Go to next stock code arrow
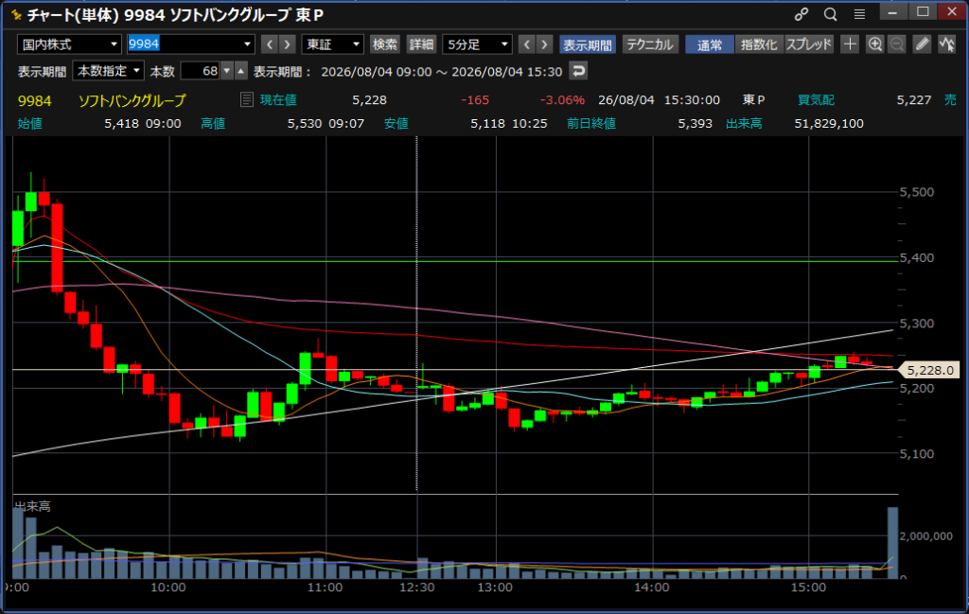Image resolution: width=969 pixels, height=614 pixels. tap(287, 44)
